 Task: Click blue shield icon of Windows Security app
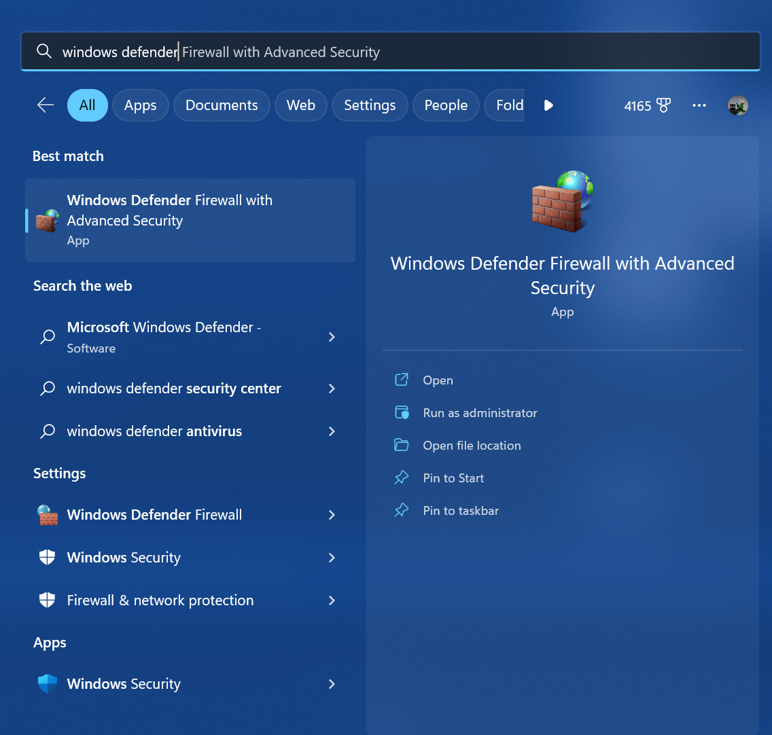pos(48,684)
